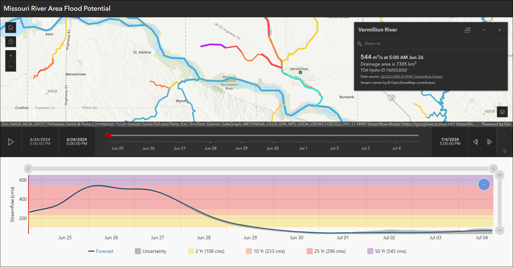513x267 pixels.
Task: Close the Vermillion River popup
Action: [499, 30]
